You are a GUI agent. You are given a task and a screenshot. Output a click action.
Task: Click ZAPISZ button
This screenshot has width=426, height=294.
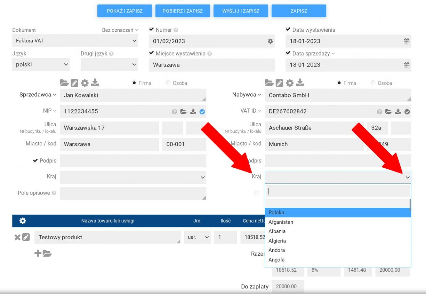299,11
